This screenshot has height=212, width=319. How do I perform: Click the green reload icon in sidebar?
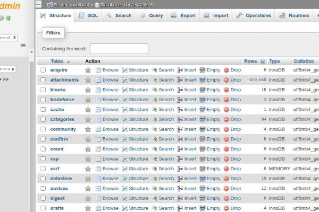click(x=9, y=18)
